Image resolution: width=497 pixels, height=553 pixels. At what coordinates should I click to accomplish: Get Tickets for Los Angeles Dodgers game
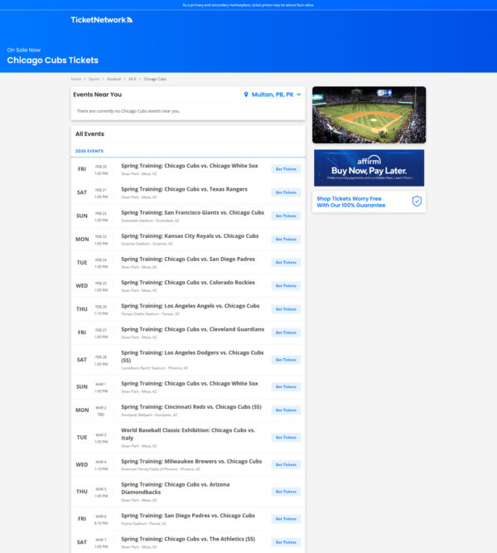(286, 360)
